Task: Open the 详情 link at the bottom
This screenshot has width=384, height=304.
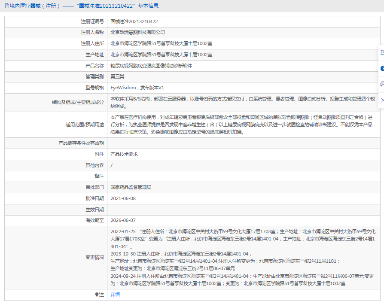Action: click(114, 295)
